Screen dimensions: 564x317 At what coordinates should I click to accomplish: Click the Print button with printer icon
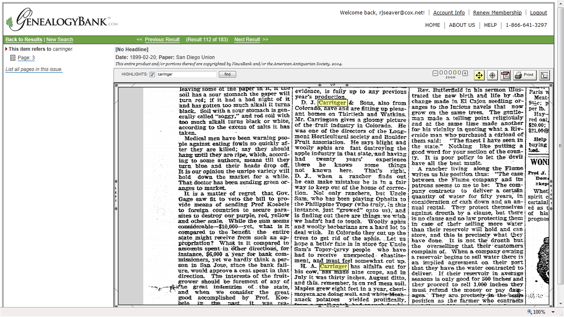pos(525,75)
